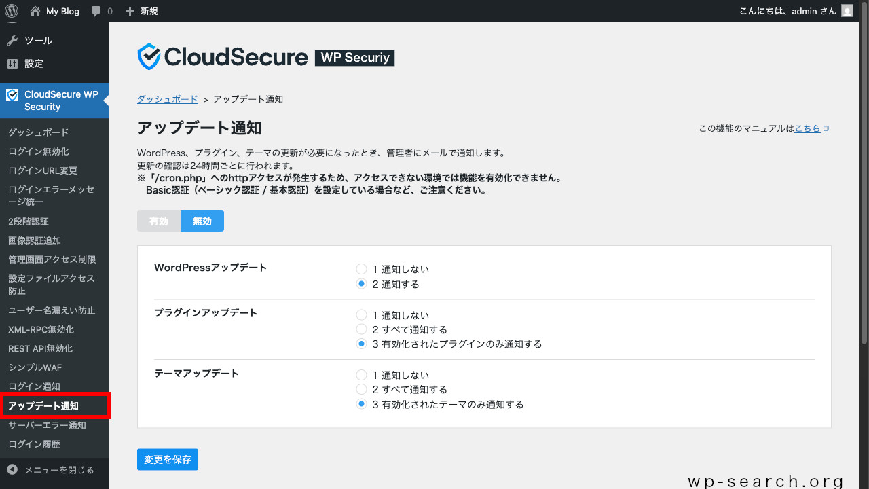Click the 変更を保存 save button
Image resolution: width=869 pixels, height=489 pixels.
pyautogui.click(x=167, y=459)
